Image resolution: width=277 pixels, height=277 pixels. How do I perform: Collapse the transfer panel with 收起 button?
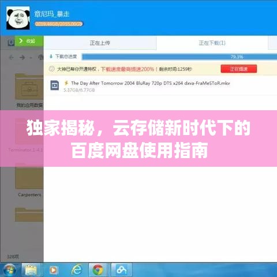click(29, 41)
